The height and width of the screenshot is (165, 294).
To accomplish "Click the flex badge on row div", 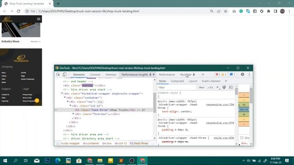I will [100, 102].
